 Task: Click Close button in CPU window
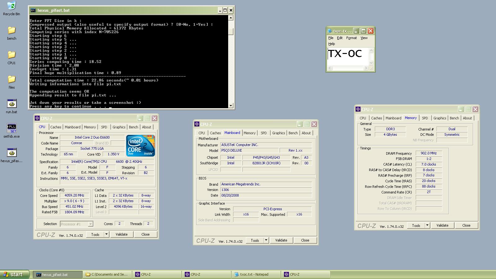[x=145, y=234]
